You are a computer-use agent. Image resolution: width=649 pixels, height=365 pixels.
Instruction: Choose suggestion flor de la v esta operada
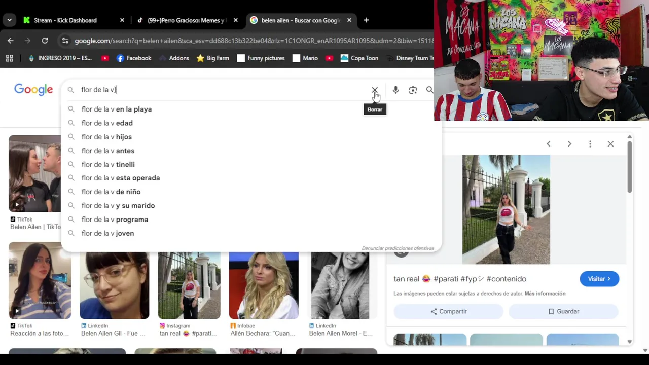click(251, 178)
